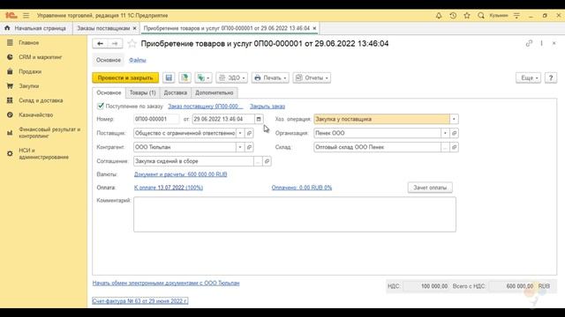Toggle Поступление по заказу checkbox
565x317 pixels.
pos(101,106)
